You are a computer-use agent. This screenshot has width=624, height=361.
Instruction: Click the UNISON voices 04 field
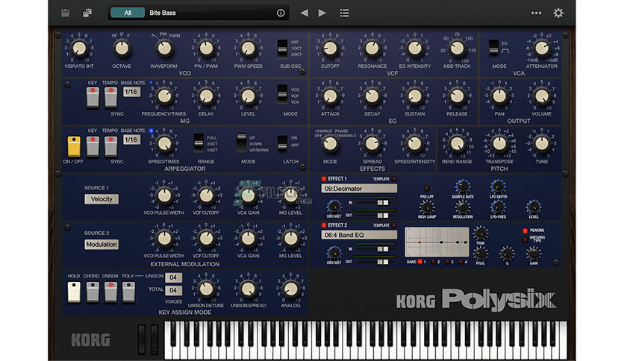173,277
